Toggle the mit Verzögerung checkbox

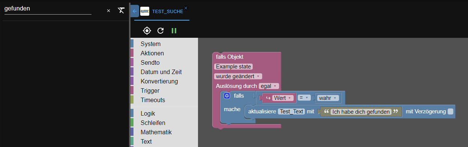[x=450, y=111]
